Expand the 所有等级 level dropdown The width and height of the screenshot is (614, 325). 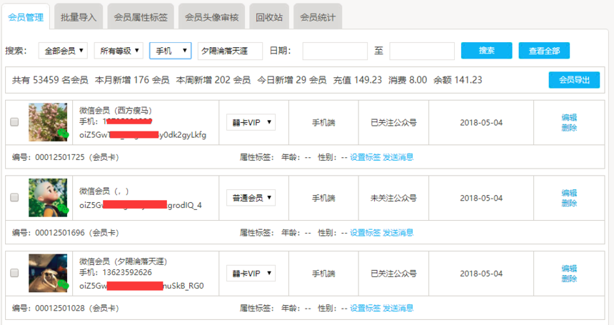tap(119, 51)
